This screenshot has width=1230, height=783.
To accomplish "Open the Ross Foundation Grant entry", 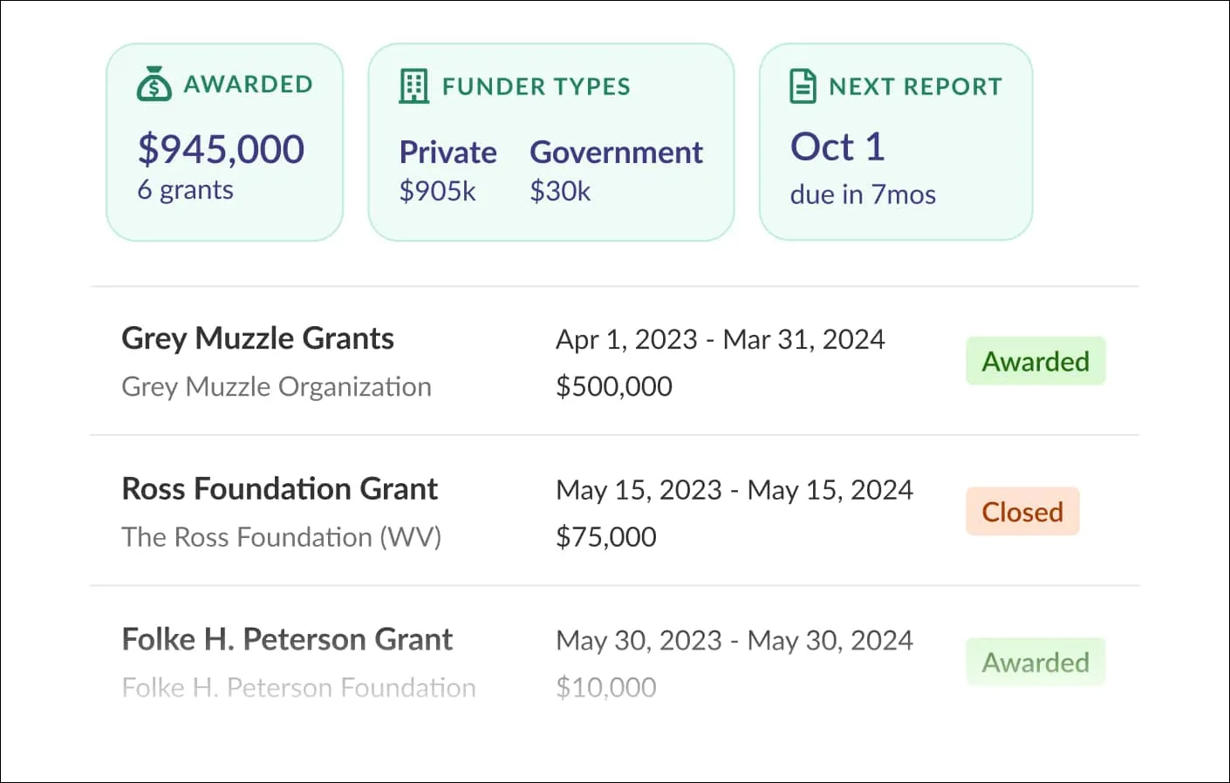I will [279, 489].
